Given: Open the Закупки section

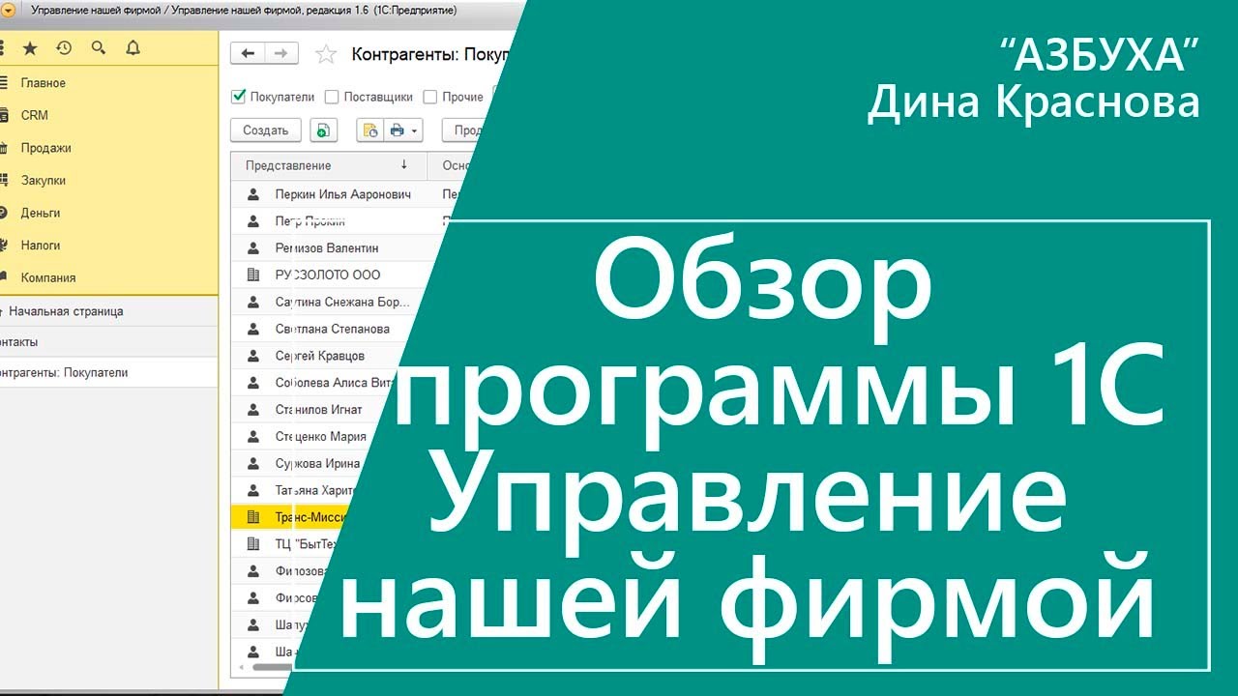Looking at the screenshot, I should (44, 180).
